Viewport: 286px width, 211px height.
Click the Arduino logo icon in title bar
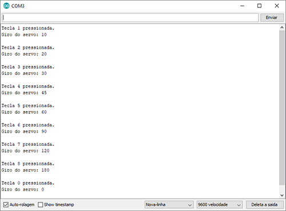coord(6,6)
